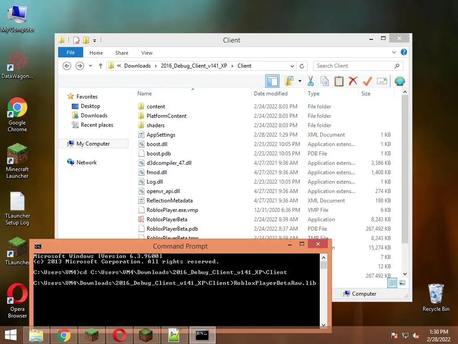Click Explorer scrollbar down arrow
458x344 pixels.
(405, 274)
